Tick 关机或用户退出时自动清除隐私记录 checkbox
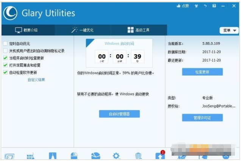 (5, 51)
